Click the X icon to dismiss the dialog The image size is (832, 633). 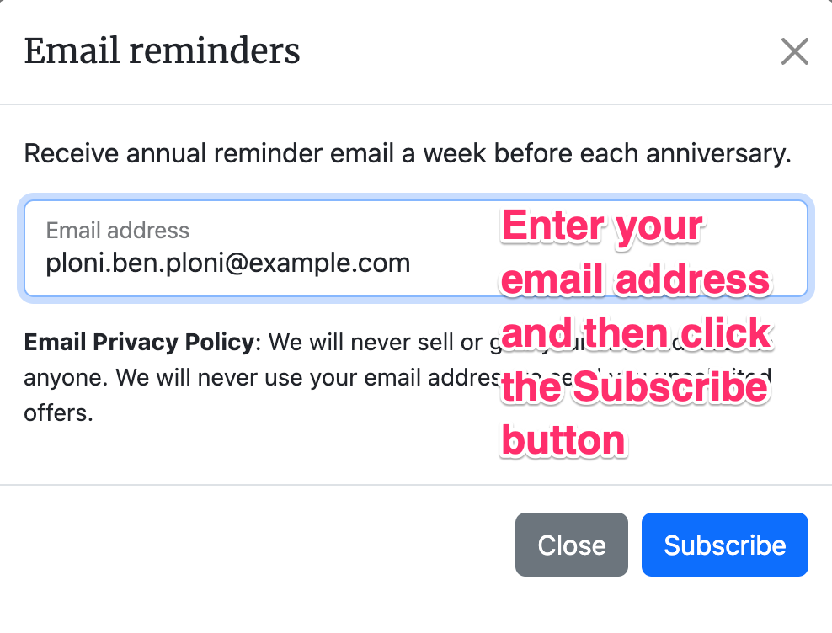click(x=794, y=52)
